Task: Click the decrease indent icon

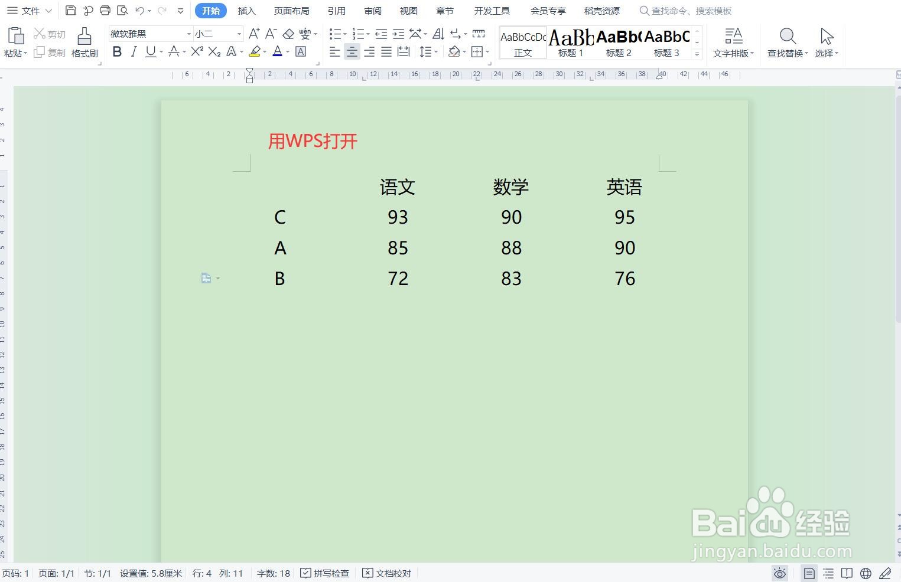Action: pos(381,34)
